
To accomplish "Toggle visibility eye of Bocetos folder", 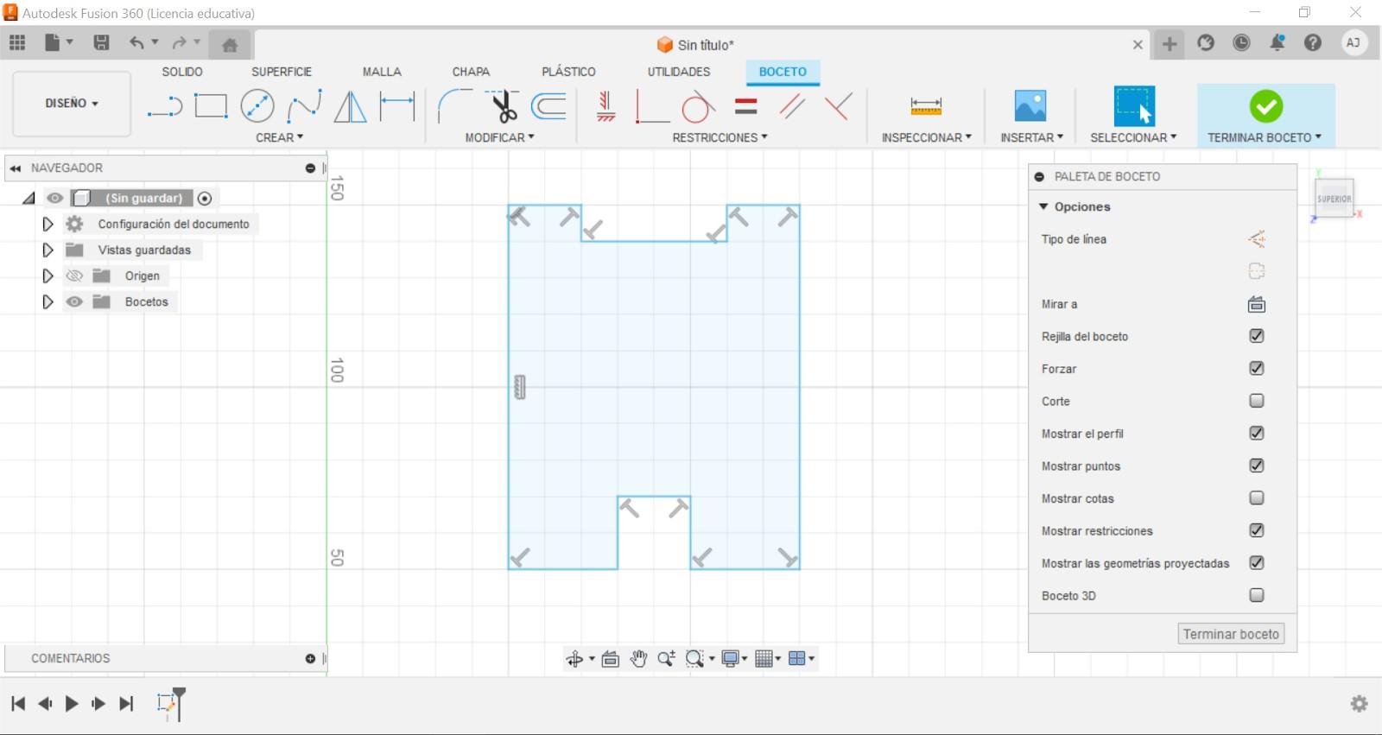I will point(75,301).
